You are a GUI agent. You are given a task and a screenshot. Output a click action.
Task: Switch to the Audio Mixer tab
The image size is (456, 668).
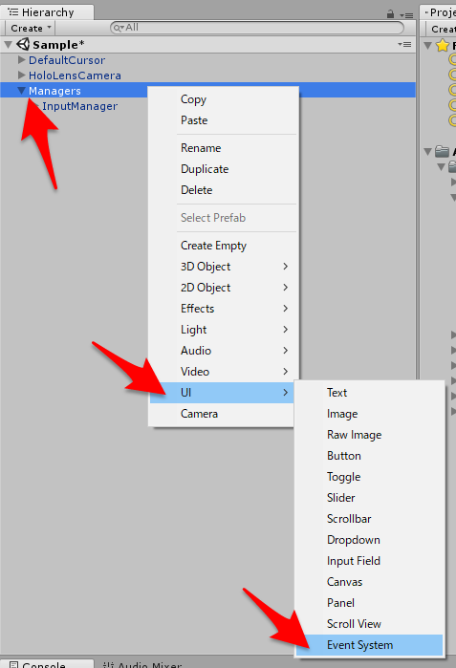pyautogui.click(x=143, y=664)
